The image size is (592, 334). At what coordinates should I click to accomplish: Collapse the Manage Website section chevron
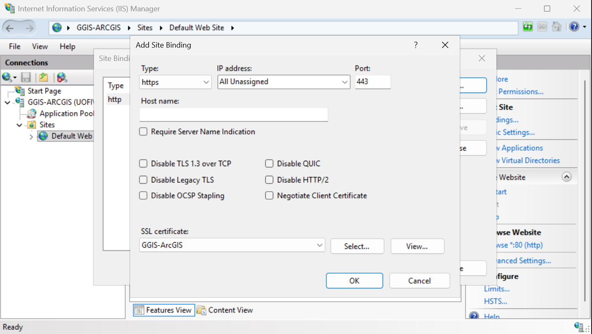tap(567, 177)
